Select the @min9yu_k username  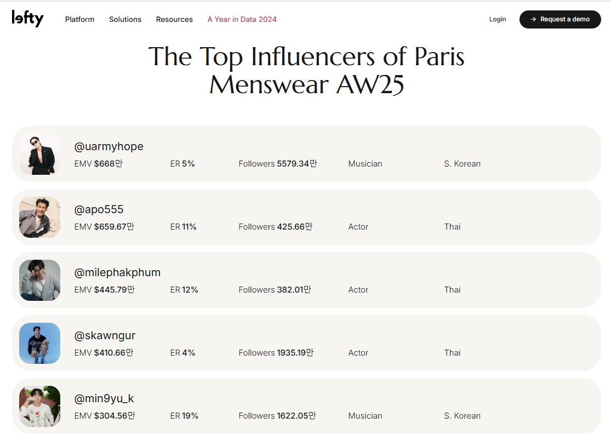[104, 398]
